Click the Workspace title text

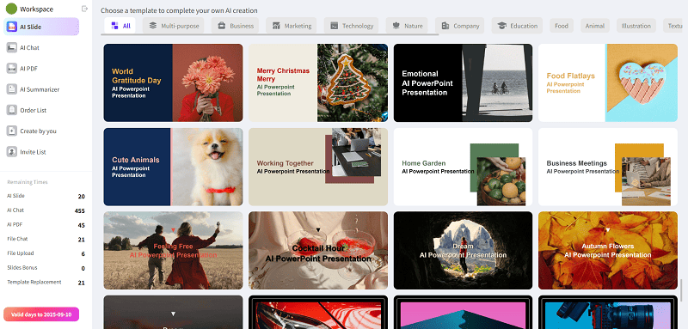pos(36,9)
